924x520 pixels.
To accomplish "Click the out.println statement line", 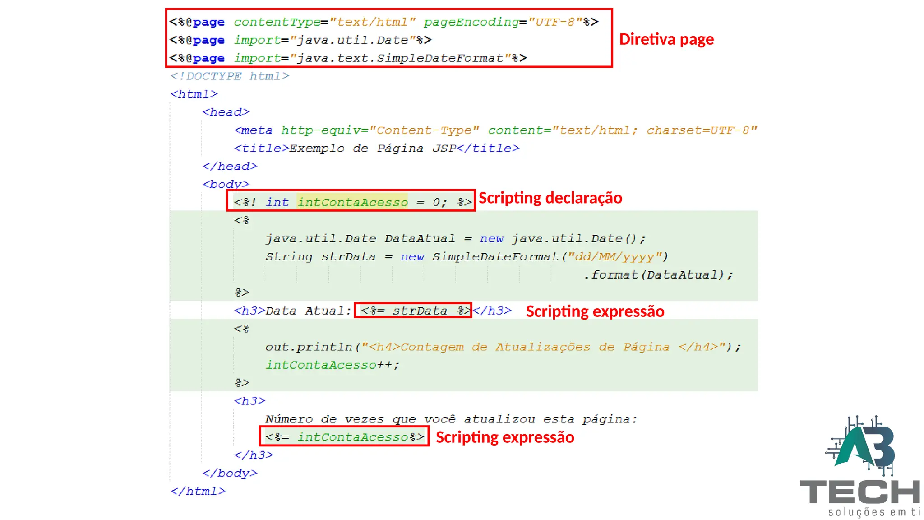I will click(504, 347).
